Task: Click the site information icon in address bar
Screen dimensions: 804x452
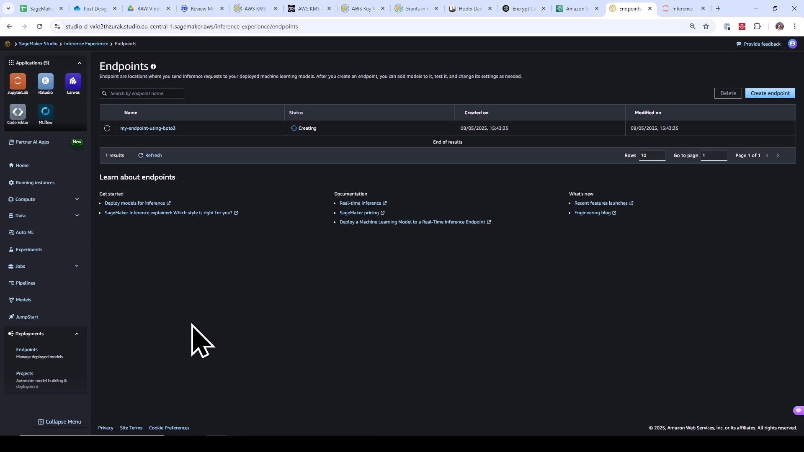Action: pos(57,26)
